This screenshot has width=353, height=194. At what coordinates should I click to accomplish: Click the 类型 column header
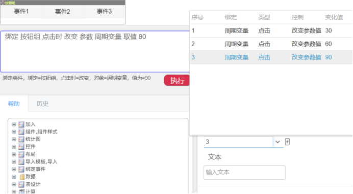coord(264,17)
